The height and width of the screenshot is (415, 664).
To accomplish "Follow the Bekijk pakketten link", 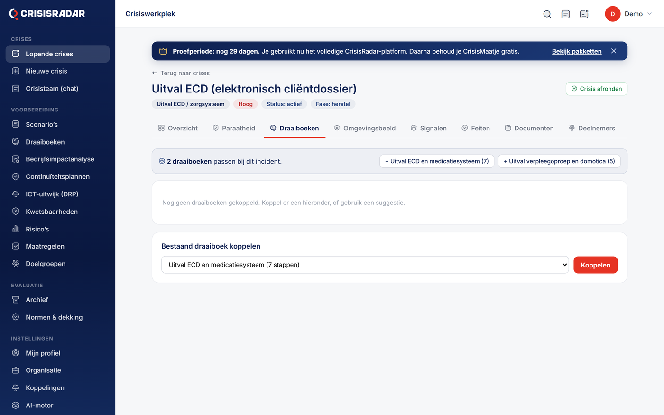I will click(577, 51).
